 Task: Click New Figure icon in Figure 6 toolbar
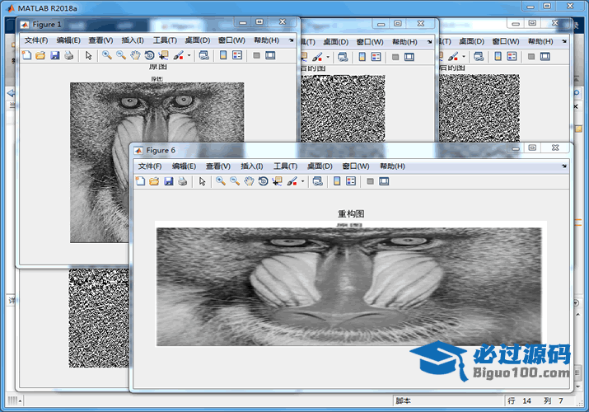coord(140,181)
